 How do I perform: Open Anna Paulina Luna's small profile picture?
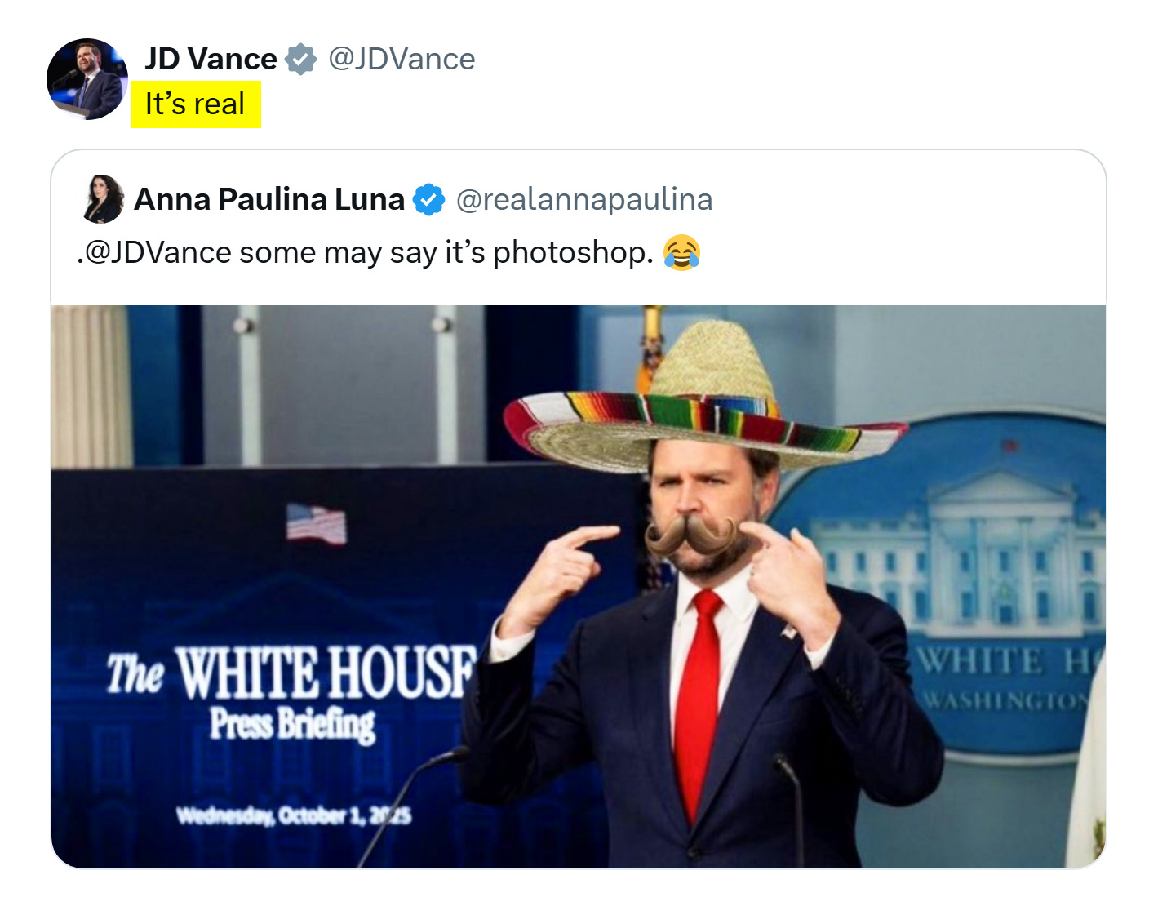pyautogui.click(x=104, y=198)
